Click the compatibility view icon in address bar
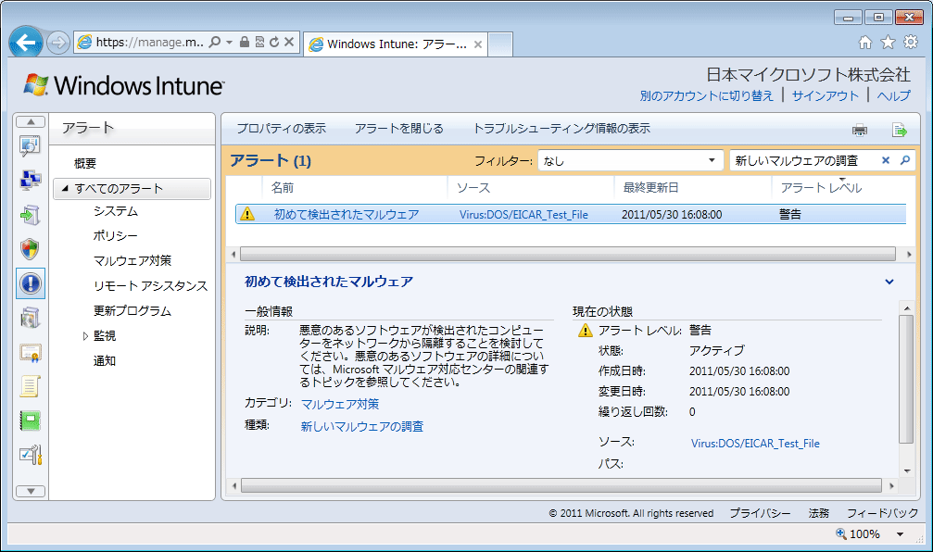This screenshot has width=933, height=552. coord(259,42)
